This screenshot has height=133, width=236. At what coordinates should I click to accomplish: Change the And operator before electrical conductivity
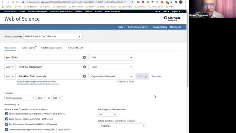coord(10,67)
